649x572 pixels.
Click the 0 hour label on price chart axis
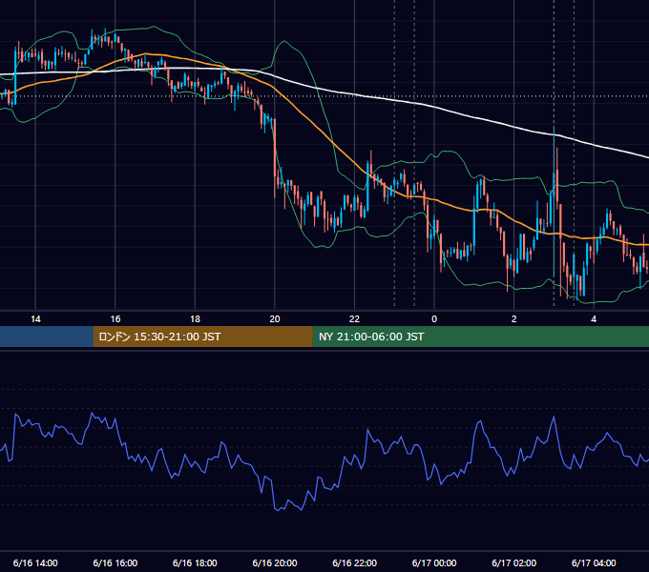coord(434,319)
